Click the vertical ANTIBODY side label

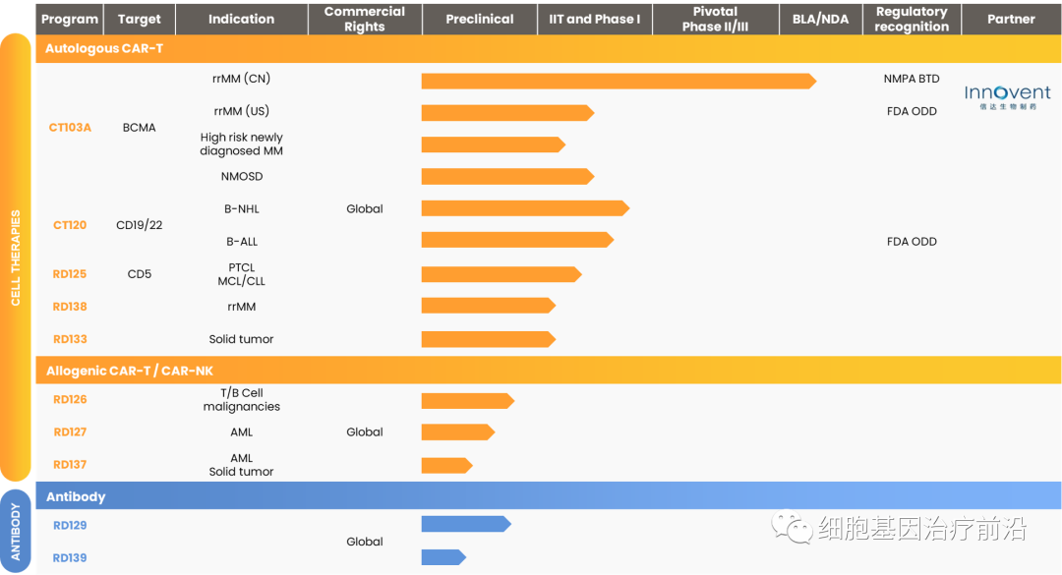(16, 532)
